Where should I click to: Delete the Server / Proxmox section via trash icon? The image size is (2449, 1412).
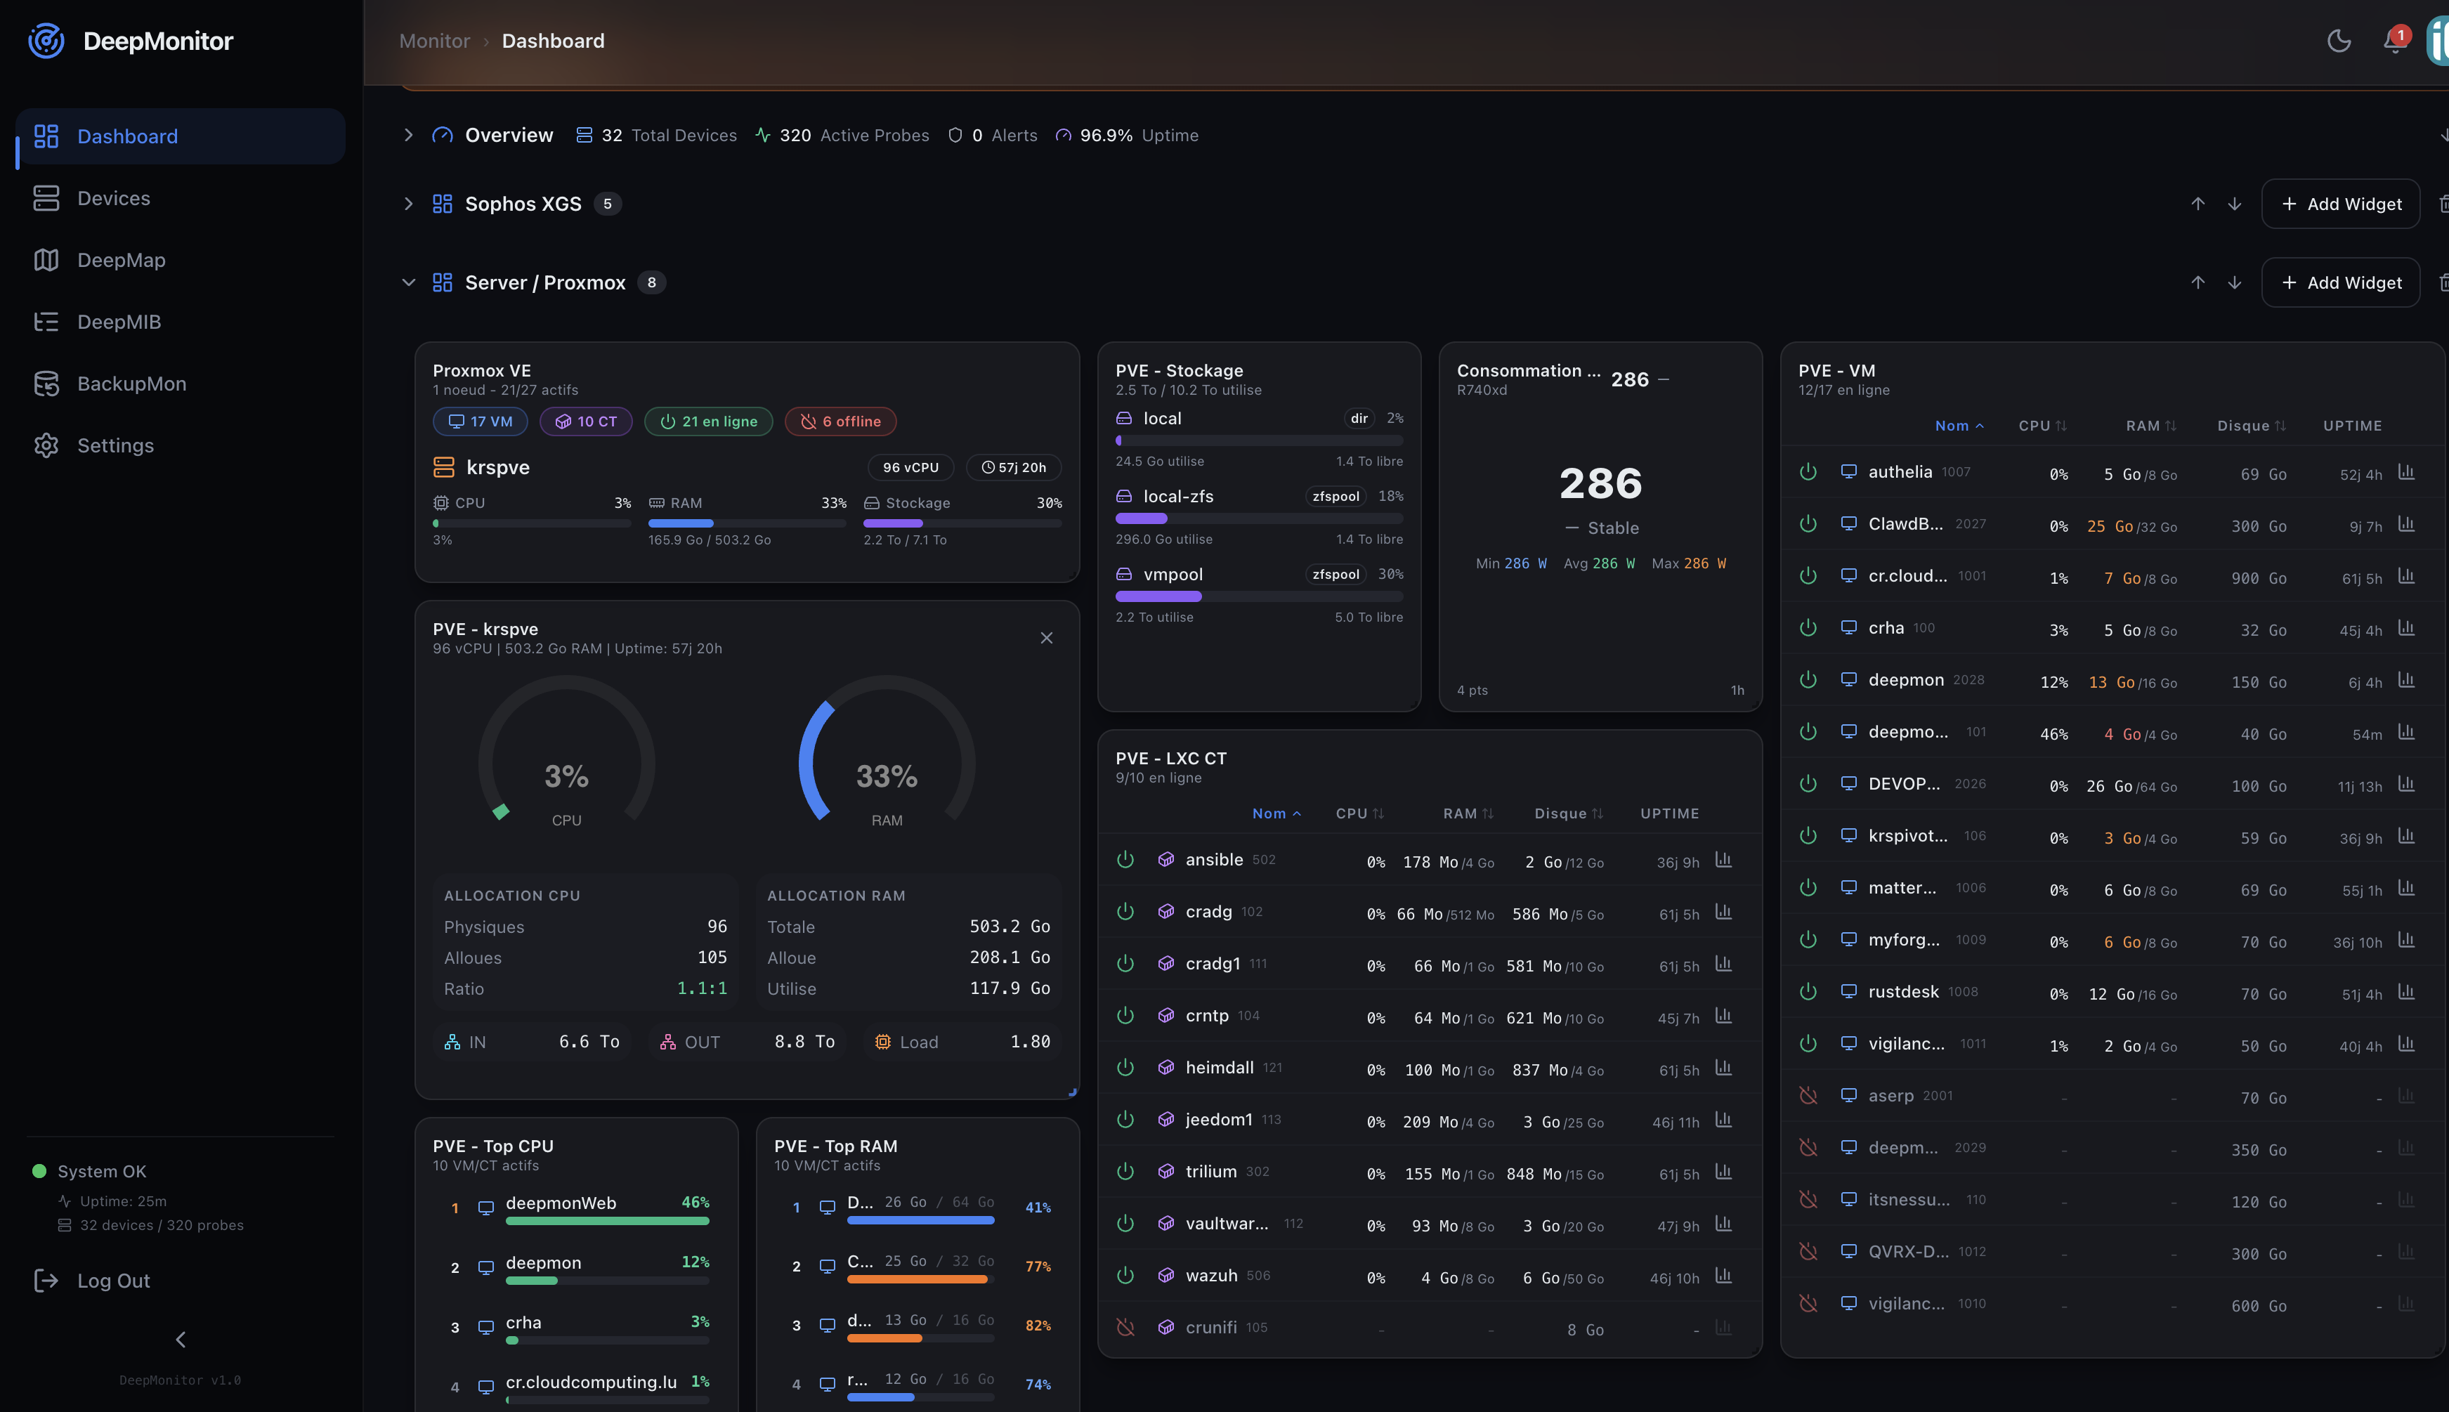click(x=2443, y=282)
